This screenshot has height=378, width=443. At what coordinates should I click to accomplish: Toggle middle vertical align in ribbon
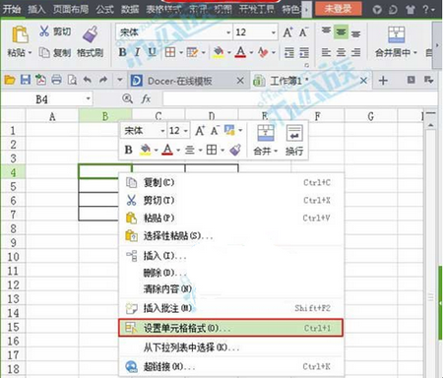[341, 32]
